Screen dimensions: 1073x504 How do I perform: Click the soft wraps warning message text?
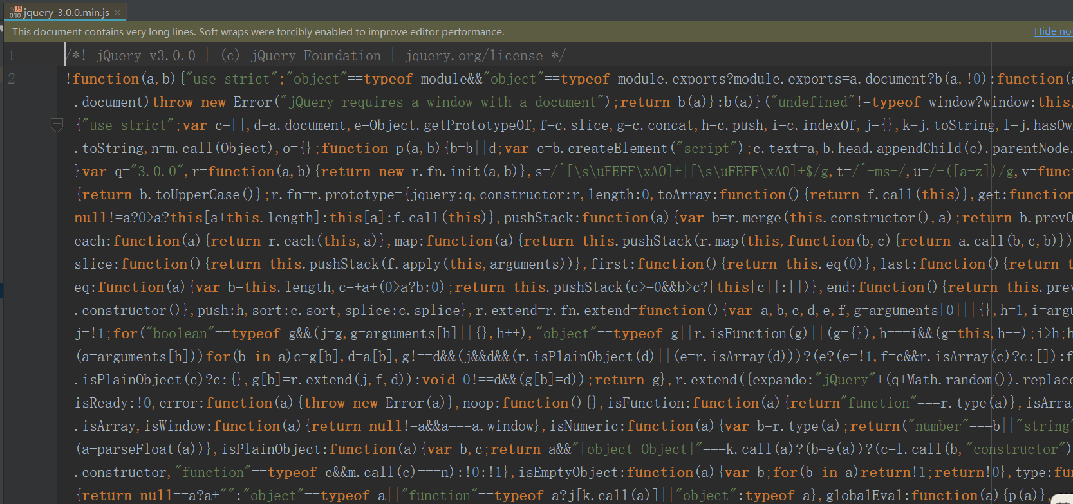click(257, 32)
